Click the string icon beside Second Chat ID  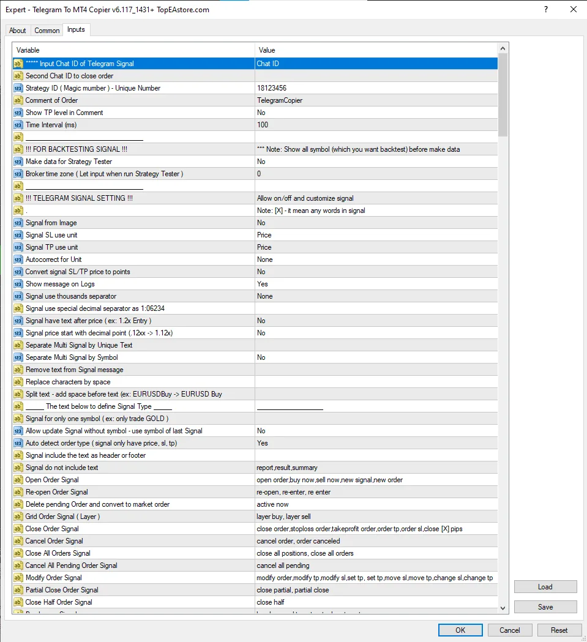pyautogui.click(x=18, y=76)
